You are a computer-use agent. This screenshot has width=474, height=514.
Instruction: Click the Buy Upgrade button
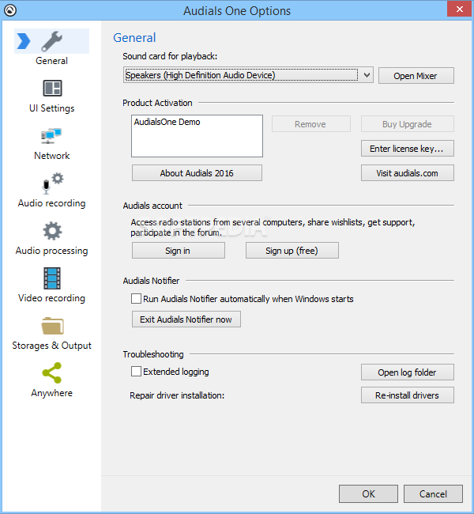pyautogui.click(x=407, y=124)
